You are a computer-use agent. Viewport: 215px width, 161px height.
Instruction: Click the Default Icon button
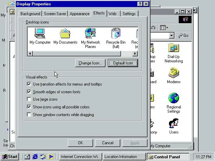[123, 63]
